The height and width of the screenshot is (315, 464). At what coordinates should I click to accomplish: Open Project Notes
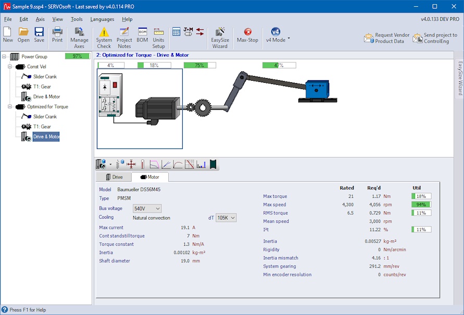(124, 35)
